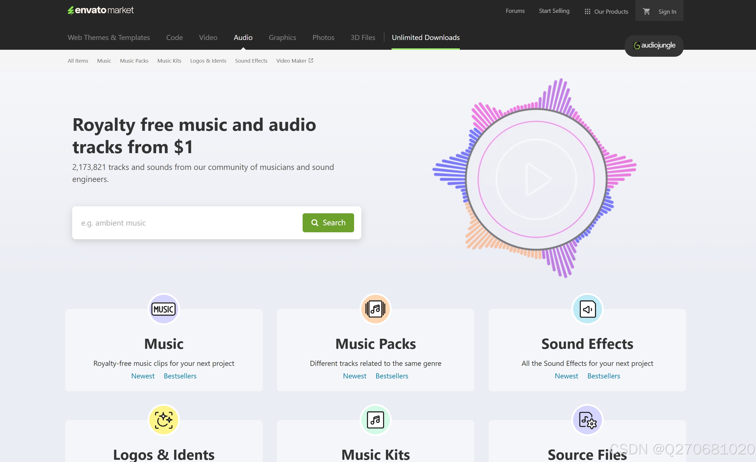Open the Graphics category menu
This screenshot has height=462, width=756.
point(282,37)
